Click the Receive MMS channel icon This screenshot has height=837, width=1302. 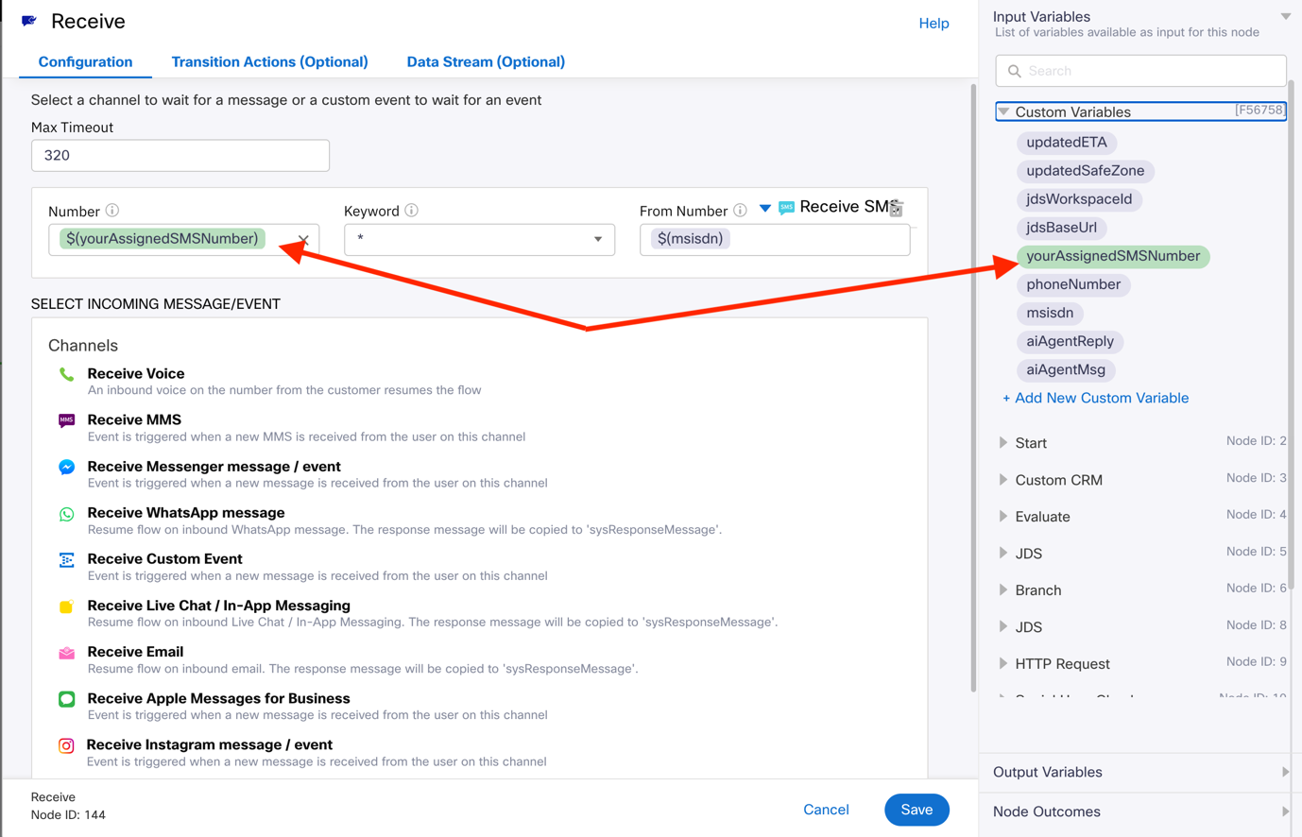point(66,420)
